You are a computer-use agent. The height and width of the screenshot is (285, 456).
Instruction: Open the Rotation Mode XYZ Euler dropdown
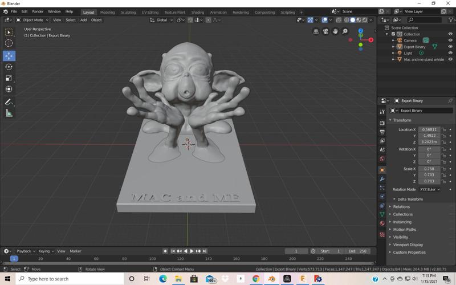pyautogui.click(x=430, y=189)
